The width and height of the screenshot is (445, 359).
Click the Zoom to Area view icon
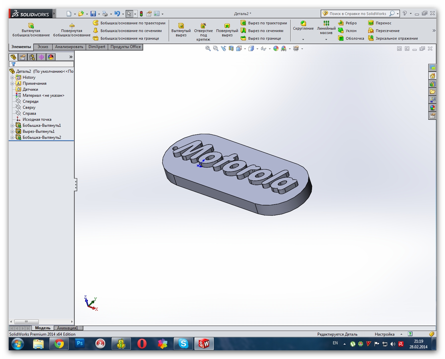215,48
